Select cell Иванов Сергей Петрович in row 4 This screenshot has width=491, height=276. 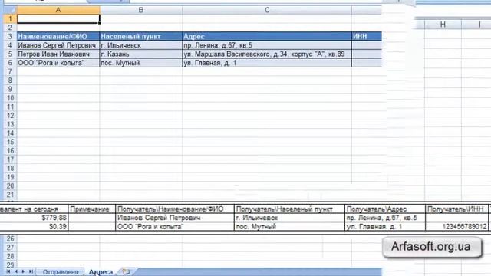click(58, 45)
